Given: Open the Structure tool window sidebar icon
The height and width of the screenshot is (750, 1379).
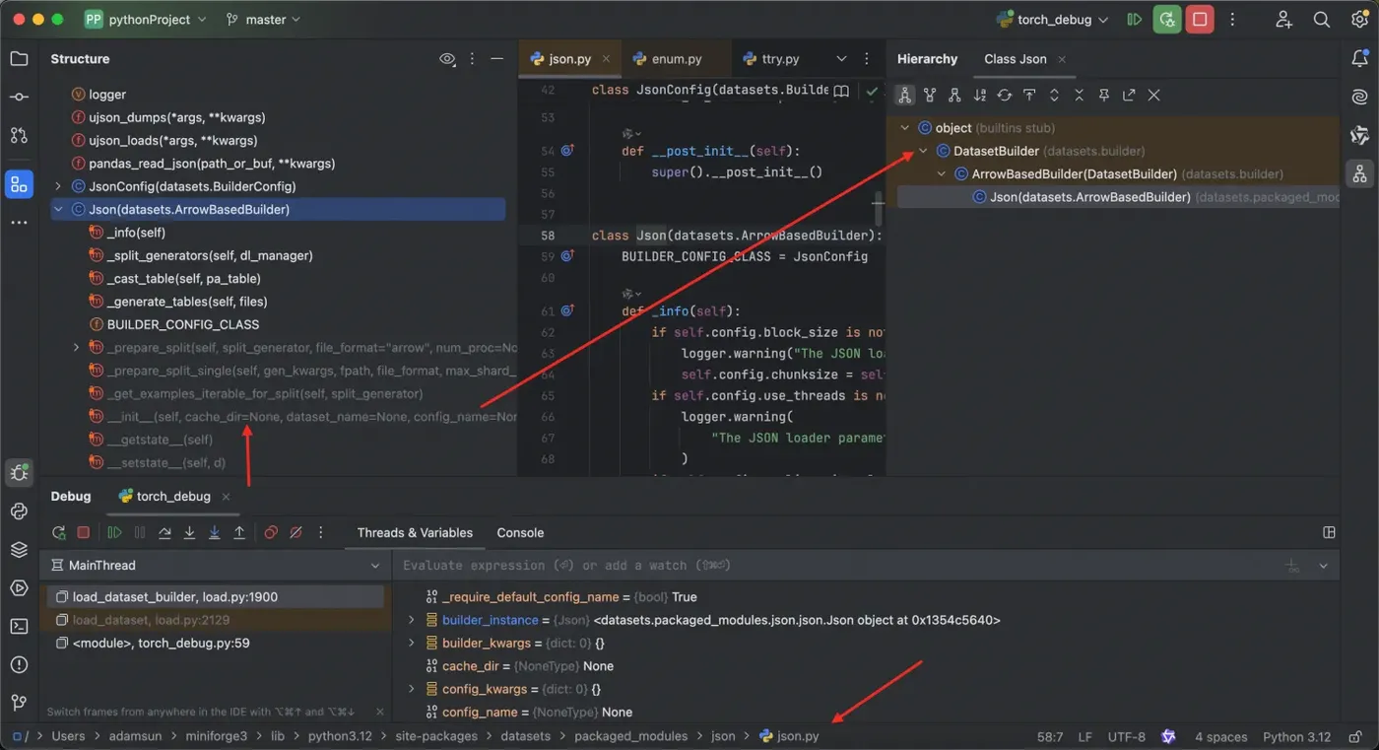Looking at the screenshot, I should [x=19, y=184].
